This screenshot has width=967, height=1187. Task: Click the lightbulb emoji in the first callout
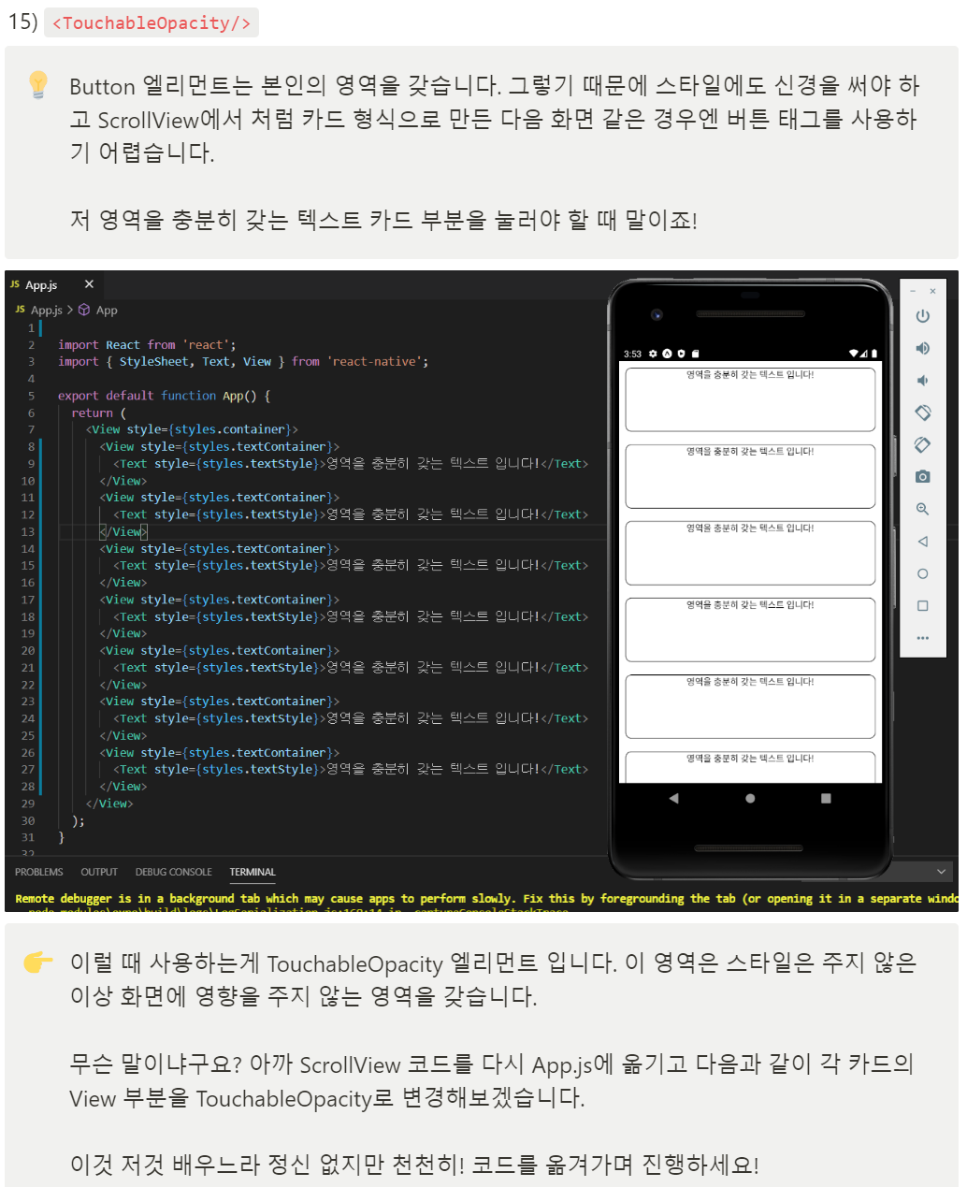(x=38, y=85)
